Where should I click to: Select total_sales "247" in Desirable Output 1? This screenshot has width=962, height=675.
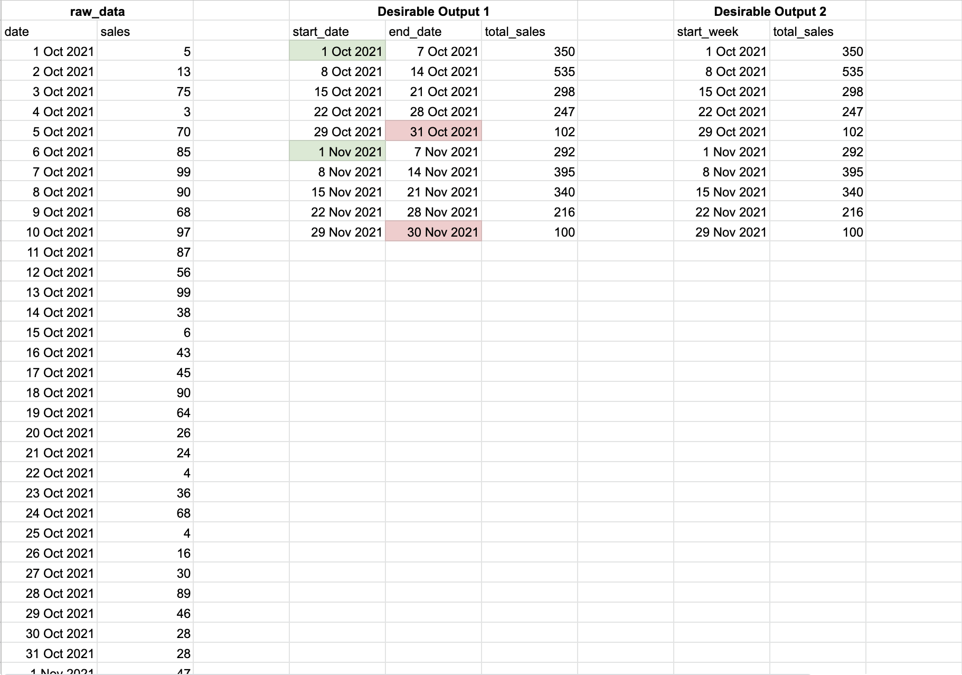[530, 111]
